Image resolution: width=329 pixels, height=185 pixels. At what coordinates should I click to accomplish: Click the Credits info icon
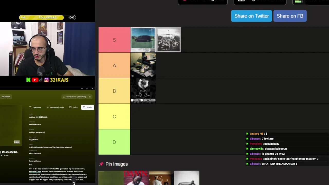[84, 107]
